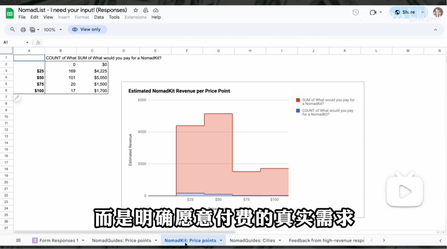Switch to Feedback from high-revenue sheet
447x249 pixels.
click(326, 240)
